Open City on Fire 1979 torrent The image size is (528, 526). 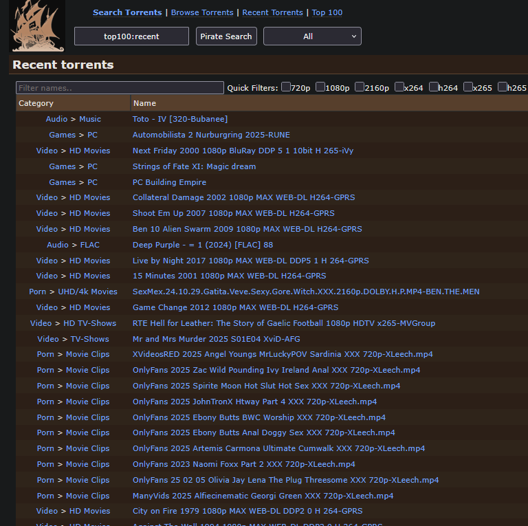tap(247, 511)
